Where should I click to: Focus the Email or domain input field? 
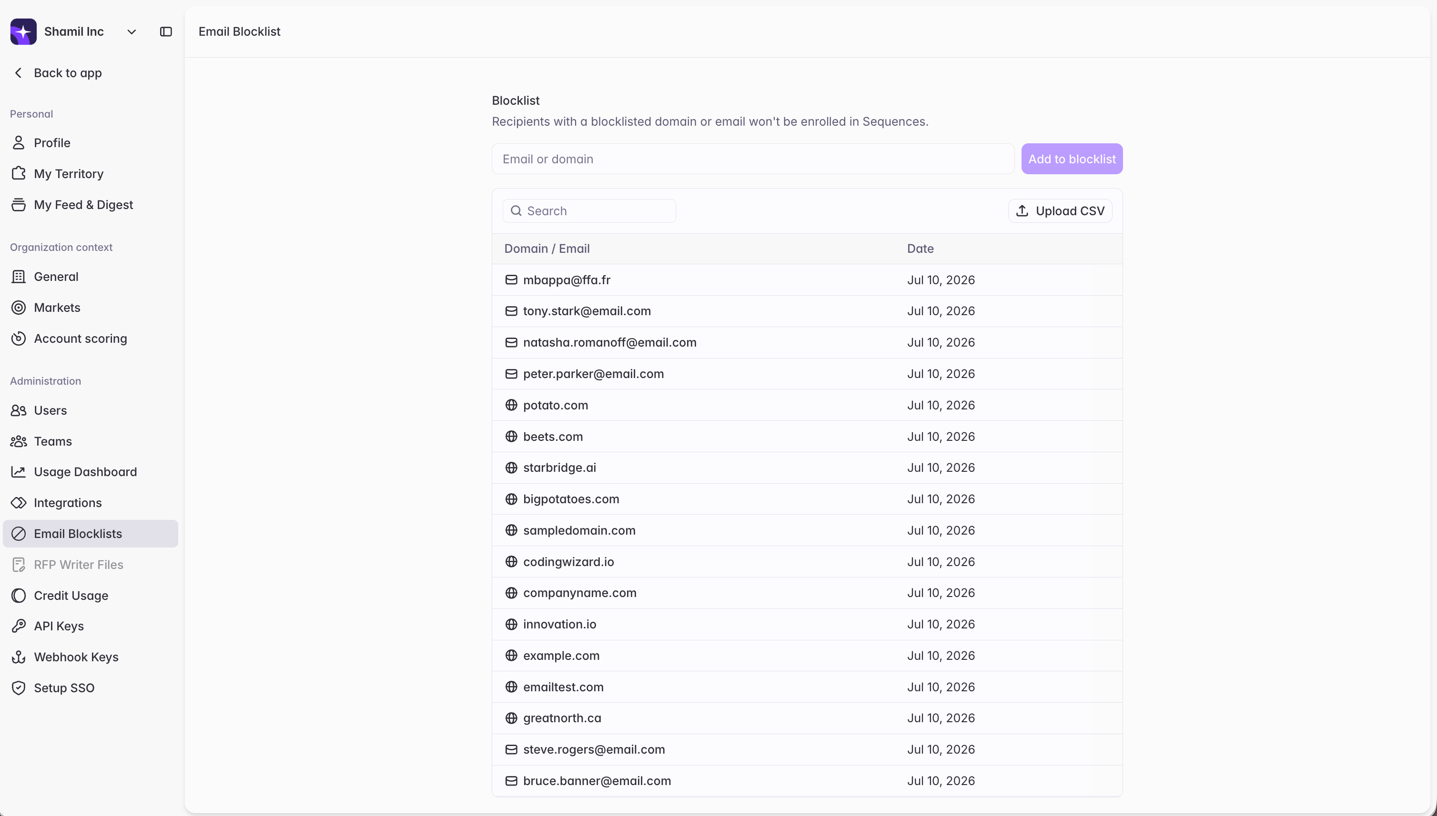[x=753, y=159]
